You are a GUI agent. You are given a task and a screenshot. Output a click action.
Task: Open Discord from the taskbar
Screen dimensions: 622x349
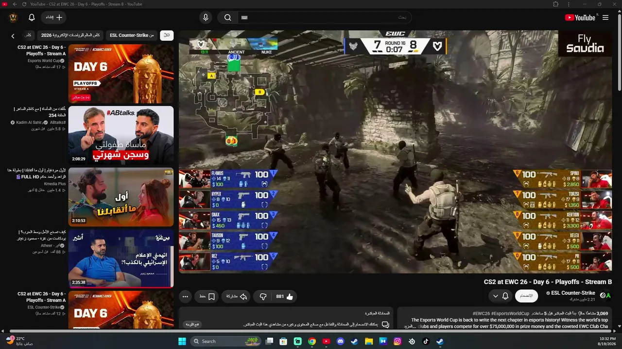pos(340,341)
